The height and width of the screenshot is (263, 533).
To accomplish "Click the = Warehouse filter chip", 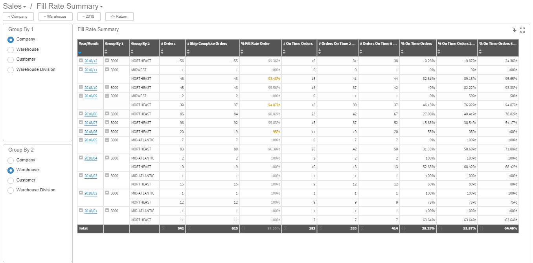I will point(55,17).
